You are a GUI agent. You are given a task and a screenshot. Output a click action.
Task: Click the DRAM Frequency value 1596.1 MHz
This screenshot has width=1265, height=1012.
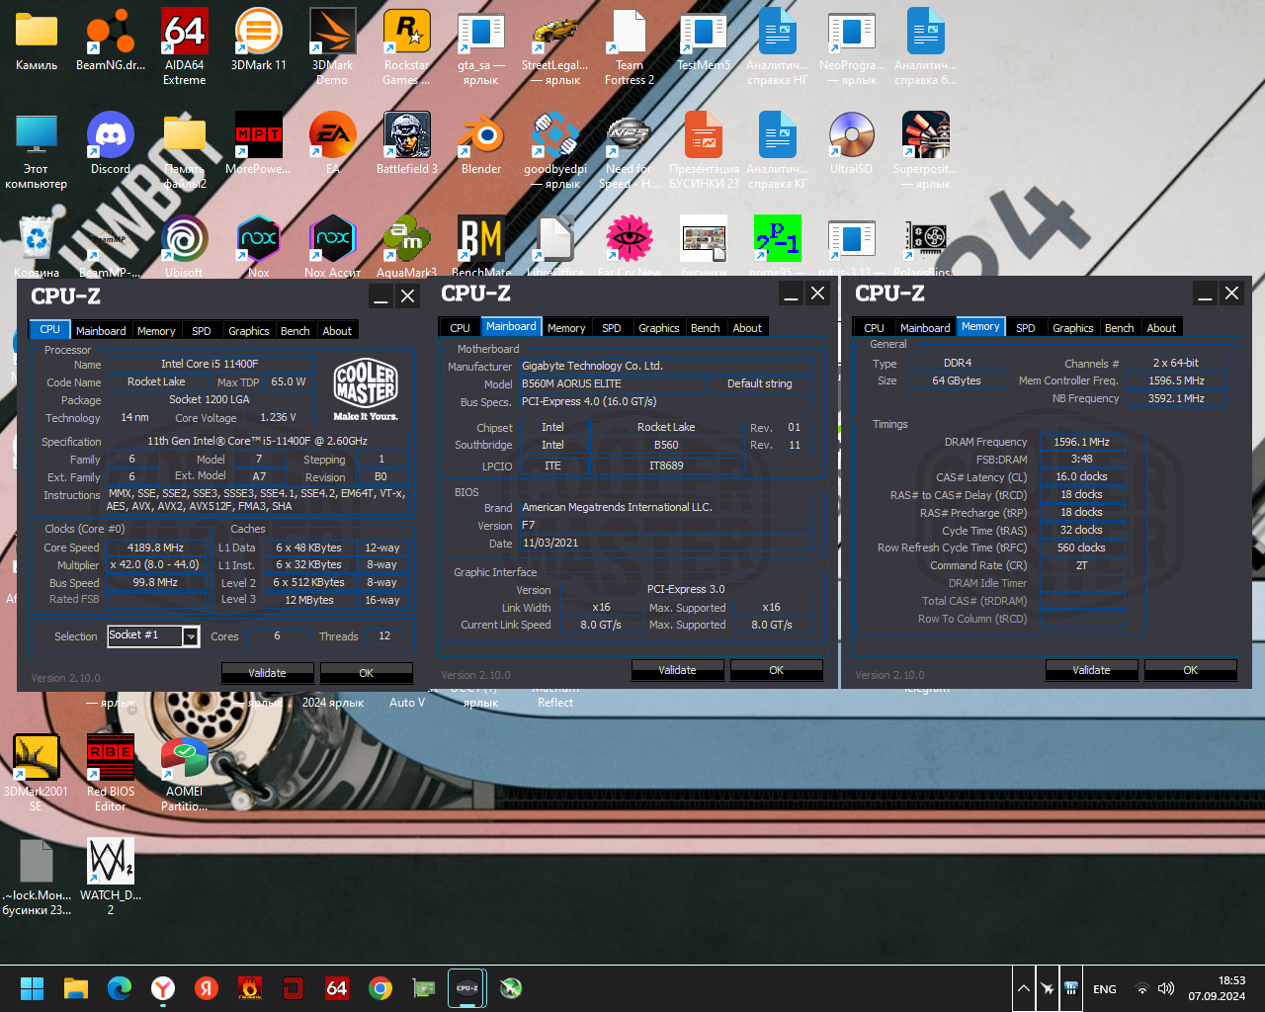click(1081, 442)
